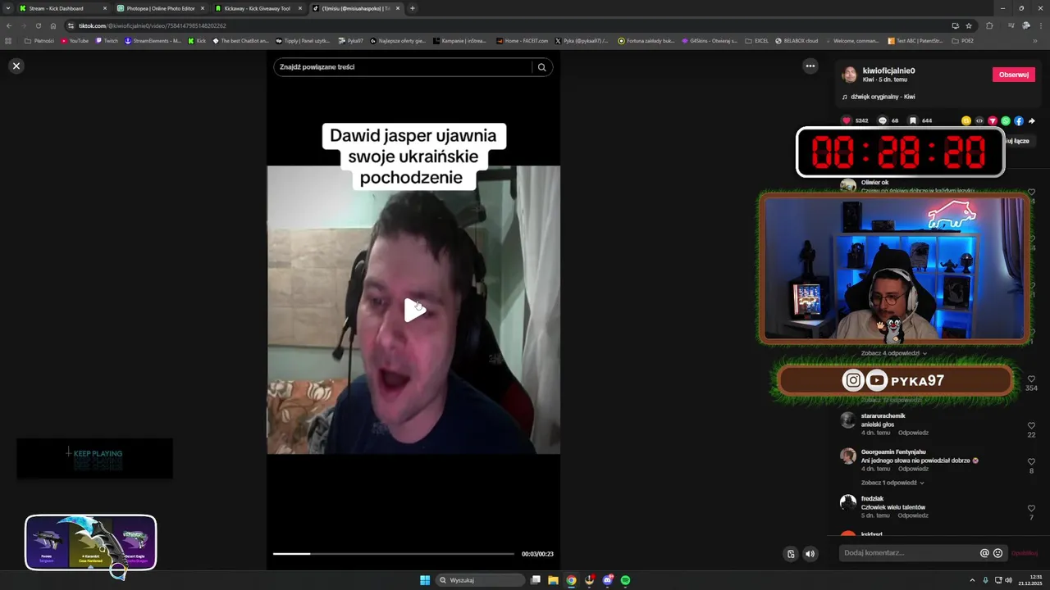Open the Twitch bookmark
Image resolution: width=1050 pixels, height=590 pixels.
(x=107, y=40)
